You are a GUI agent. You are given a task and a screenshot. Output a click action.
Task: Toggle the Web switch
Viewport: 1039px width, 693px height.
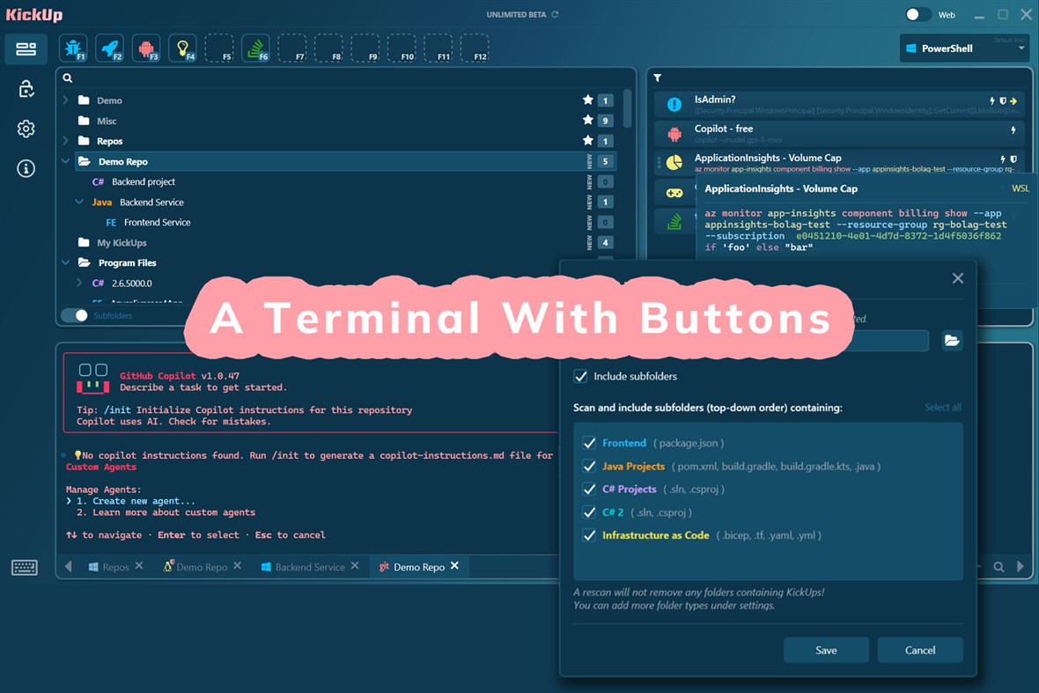[x=917, y=15]
